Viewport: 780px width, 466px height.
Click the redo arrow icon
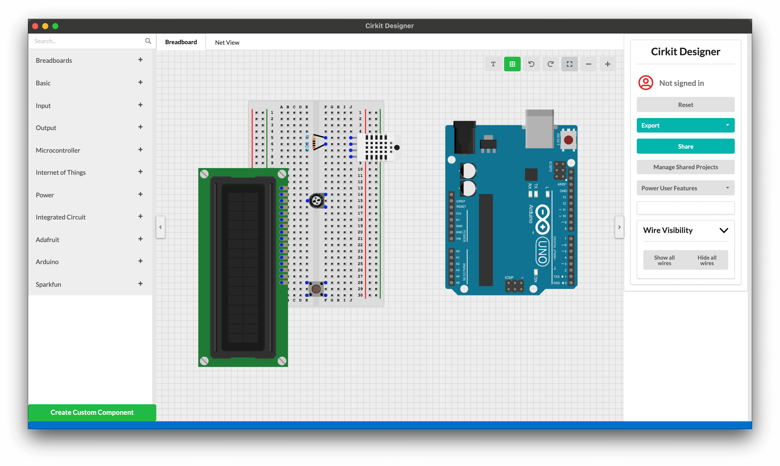tap(550, 64)
